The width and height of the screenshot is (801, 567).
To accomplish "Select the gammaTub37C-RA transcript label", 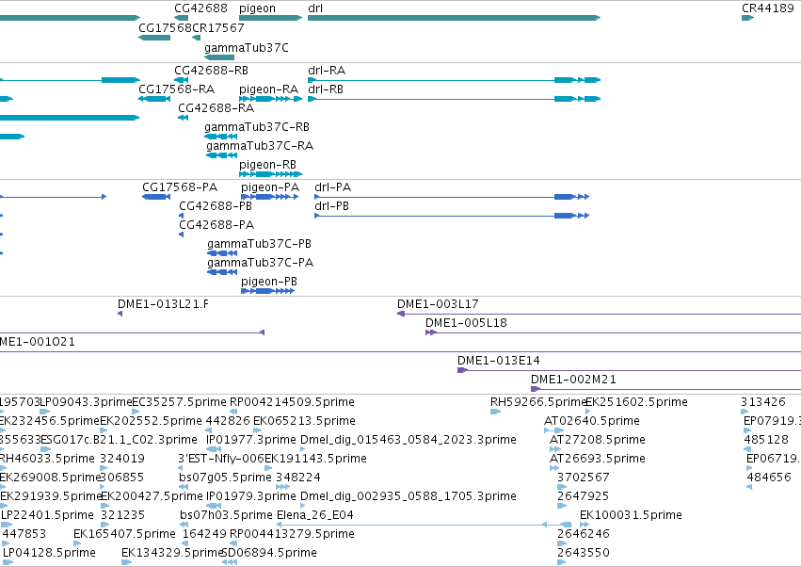I will tap(260, 146).
